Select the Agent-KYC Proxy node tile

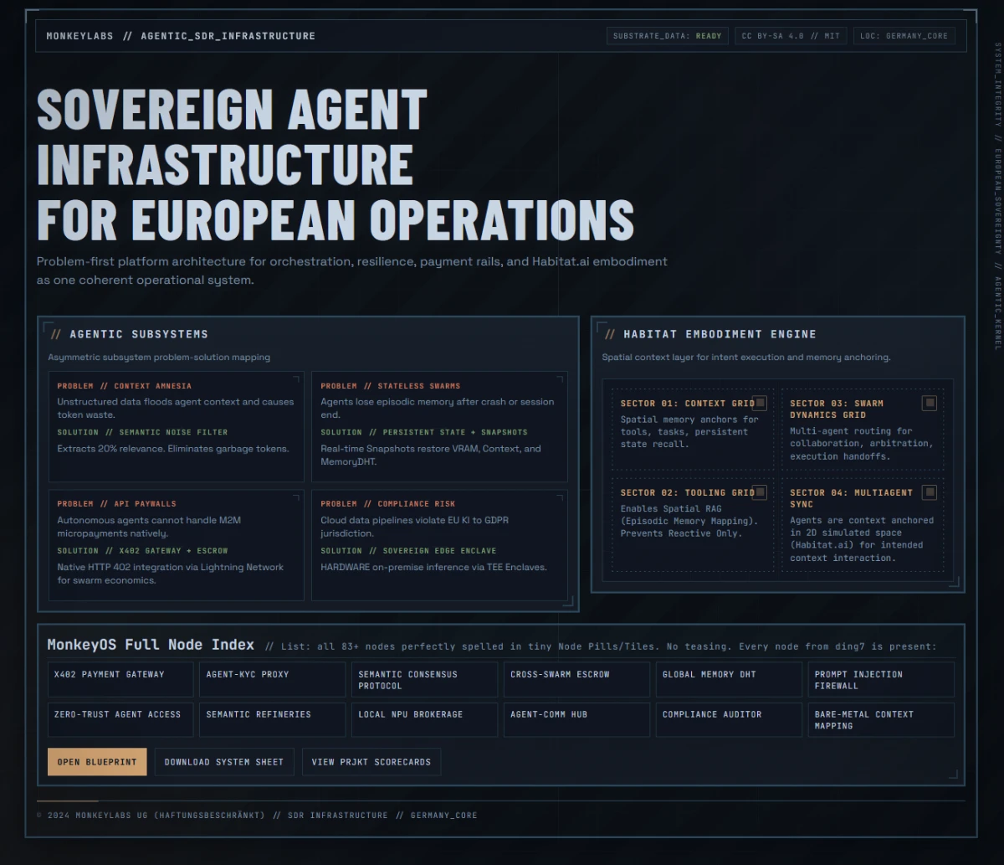273,680
